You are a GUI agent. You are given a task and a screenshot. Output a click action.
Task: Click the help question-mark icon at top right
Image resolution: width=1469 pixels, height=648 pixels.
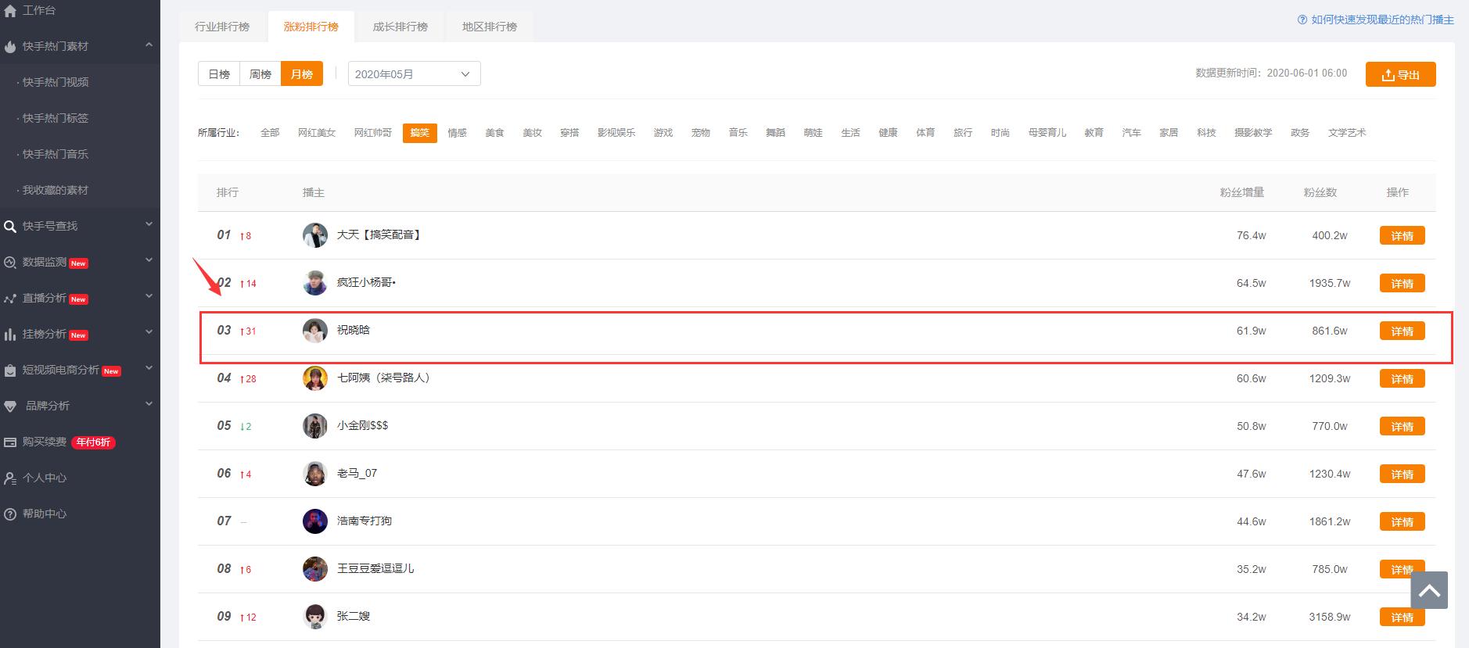[x=1302, y=20]
